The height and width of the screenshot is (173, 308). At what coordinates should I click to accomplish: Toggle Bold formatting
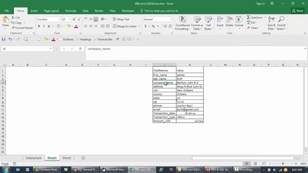(39, 26)
